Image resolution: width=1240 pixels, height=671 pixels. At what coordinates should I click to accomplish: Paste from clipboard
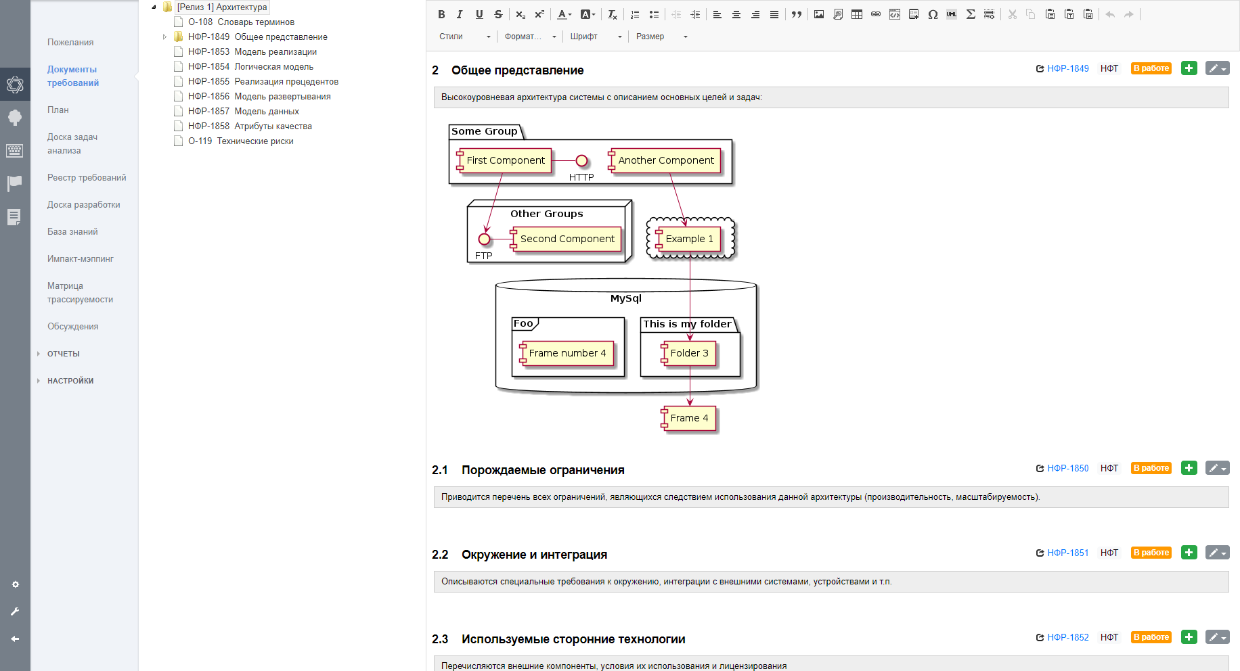1050,14
